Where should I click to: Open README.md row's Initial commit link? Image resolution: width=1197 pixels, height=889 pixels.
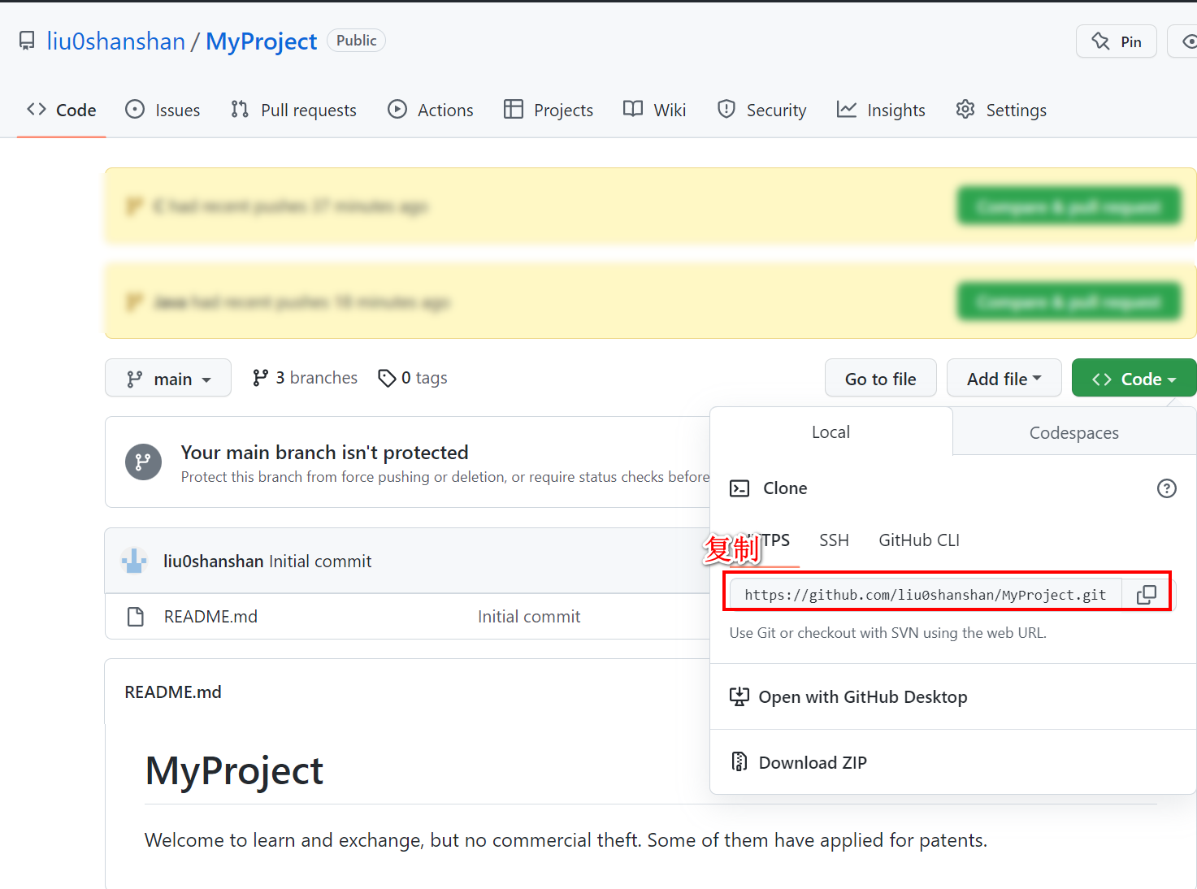(529, 617)
